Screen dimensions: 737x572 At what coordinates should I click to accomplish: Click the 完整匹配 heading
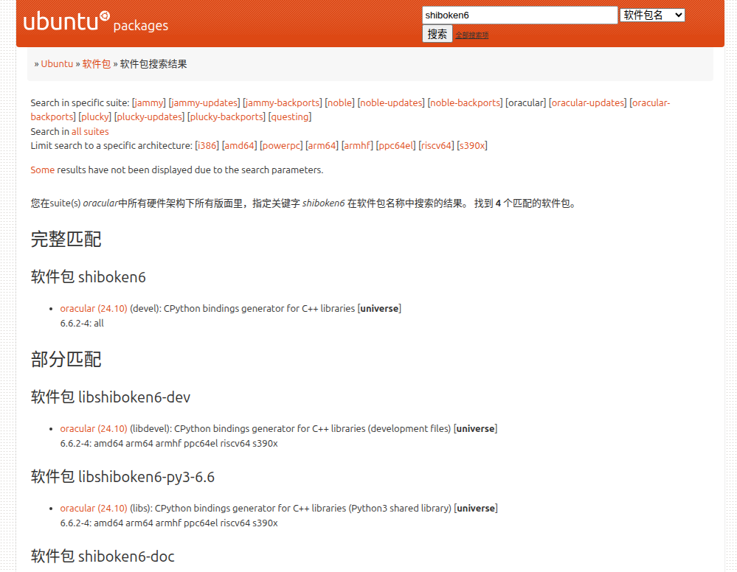click(x=66, y=240)
